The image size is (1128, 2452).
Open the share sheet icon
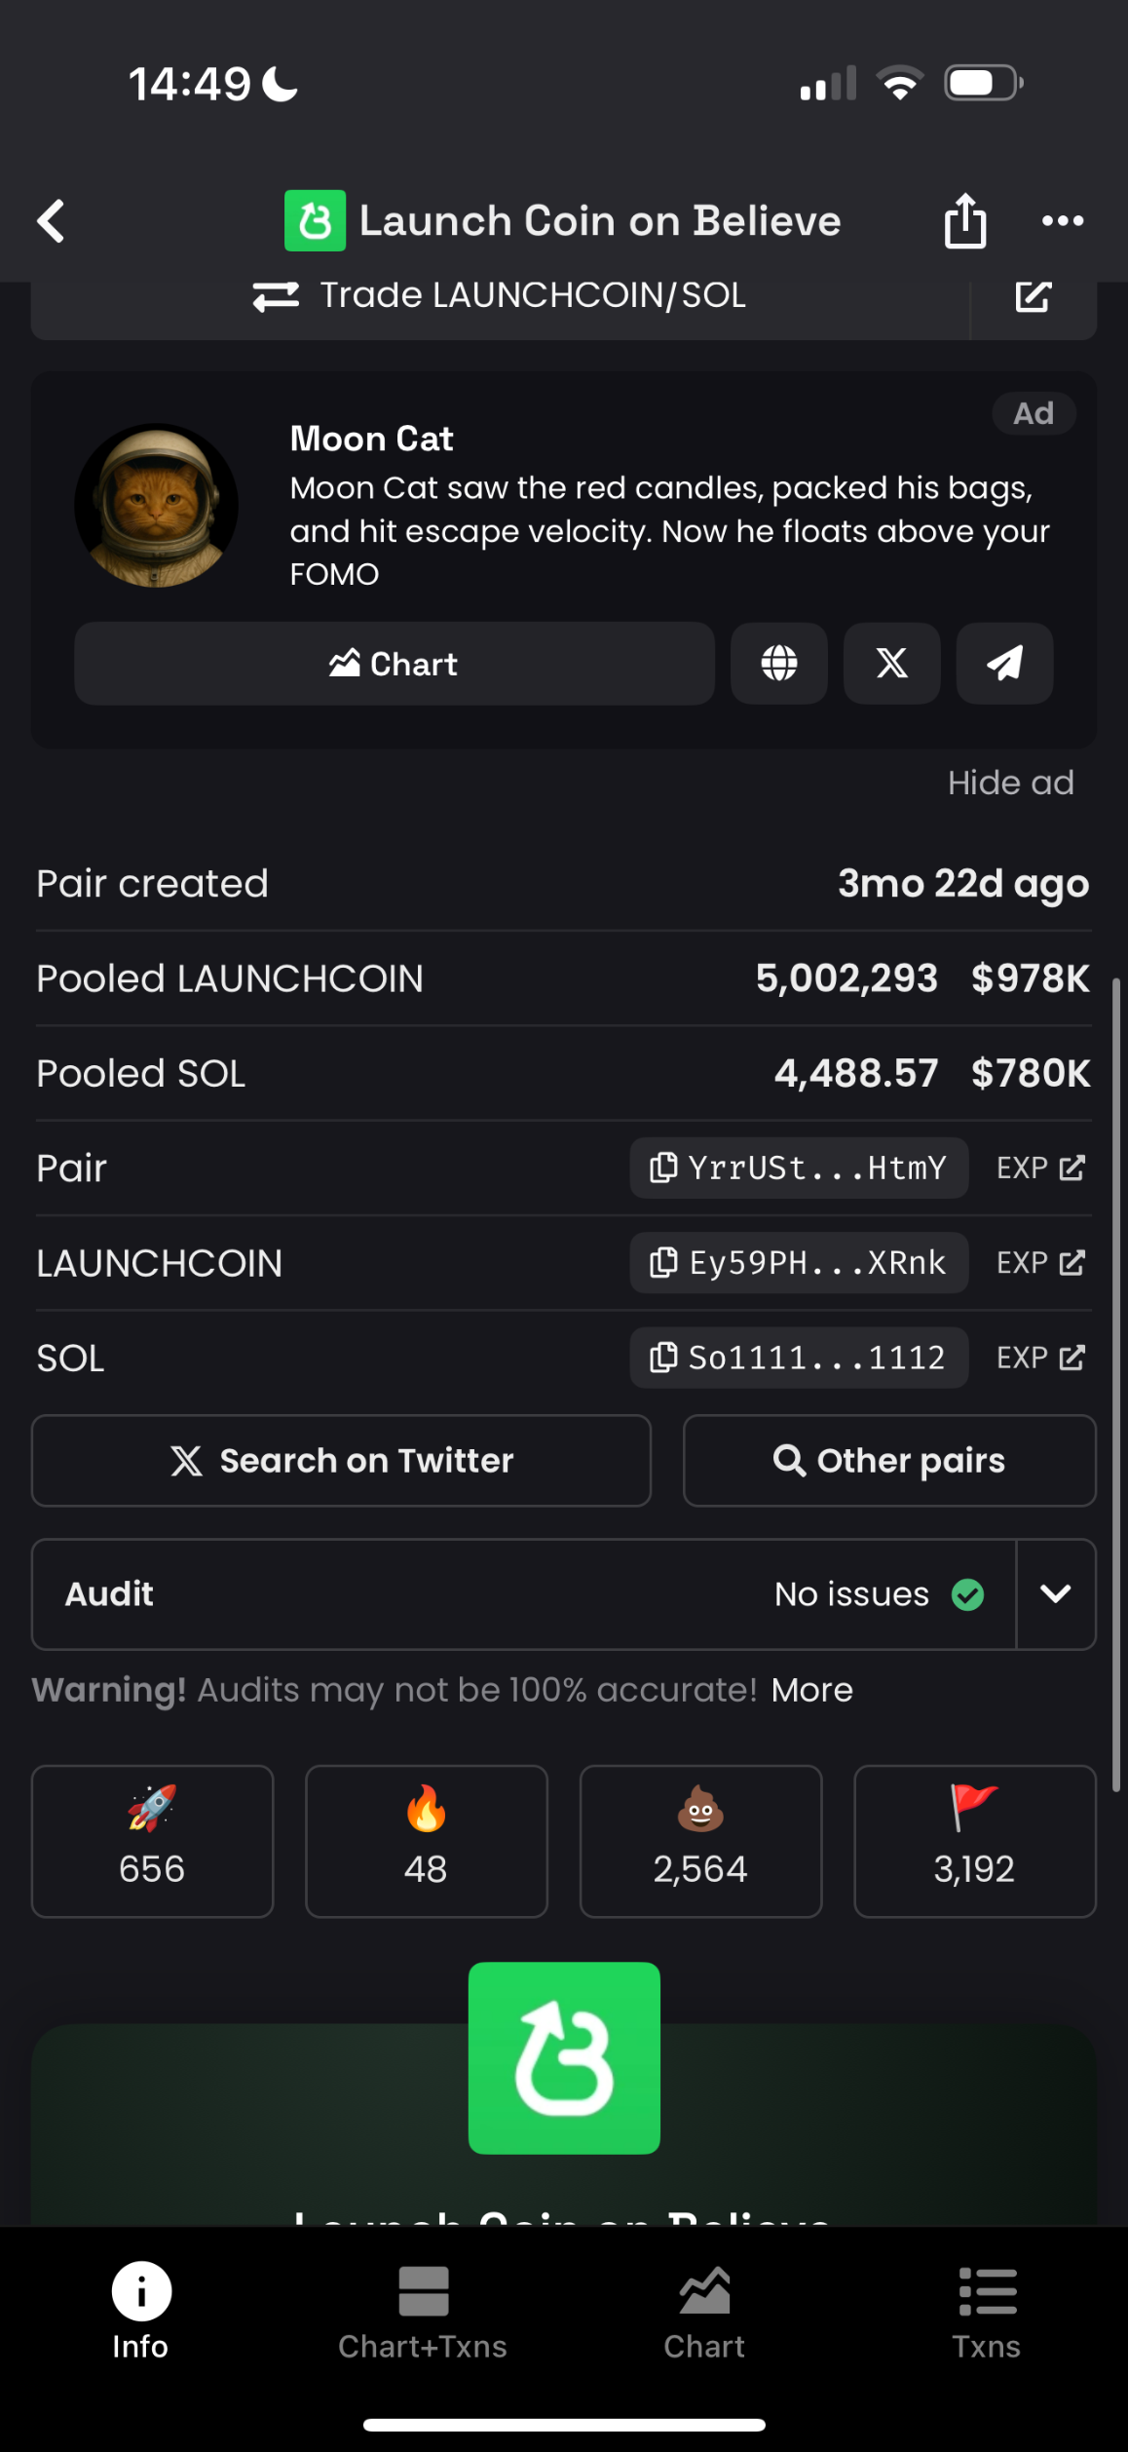pos(964,220)
